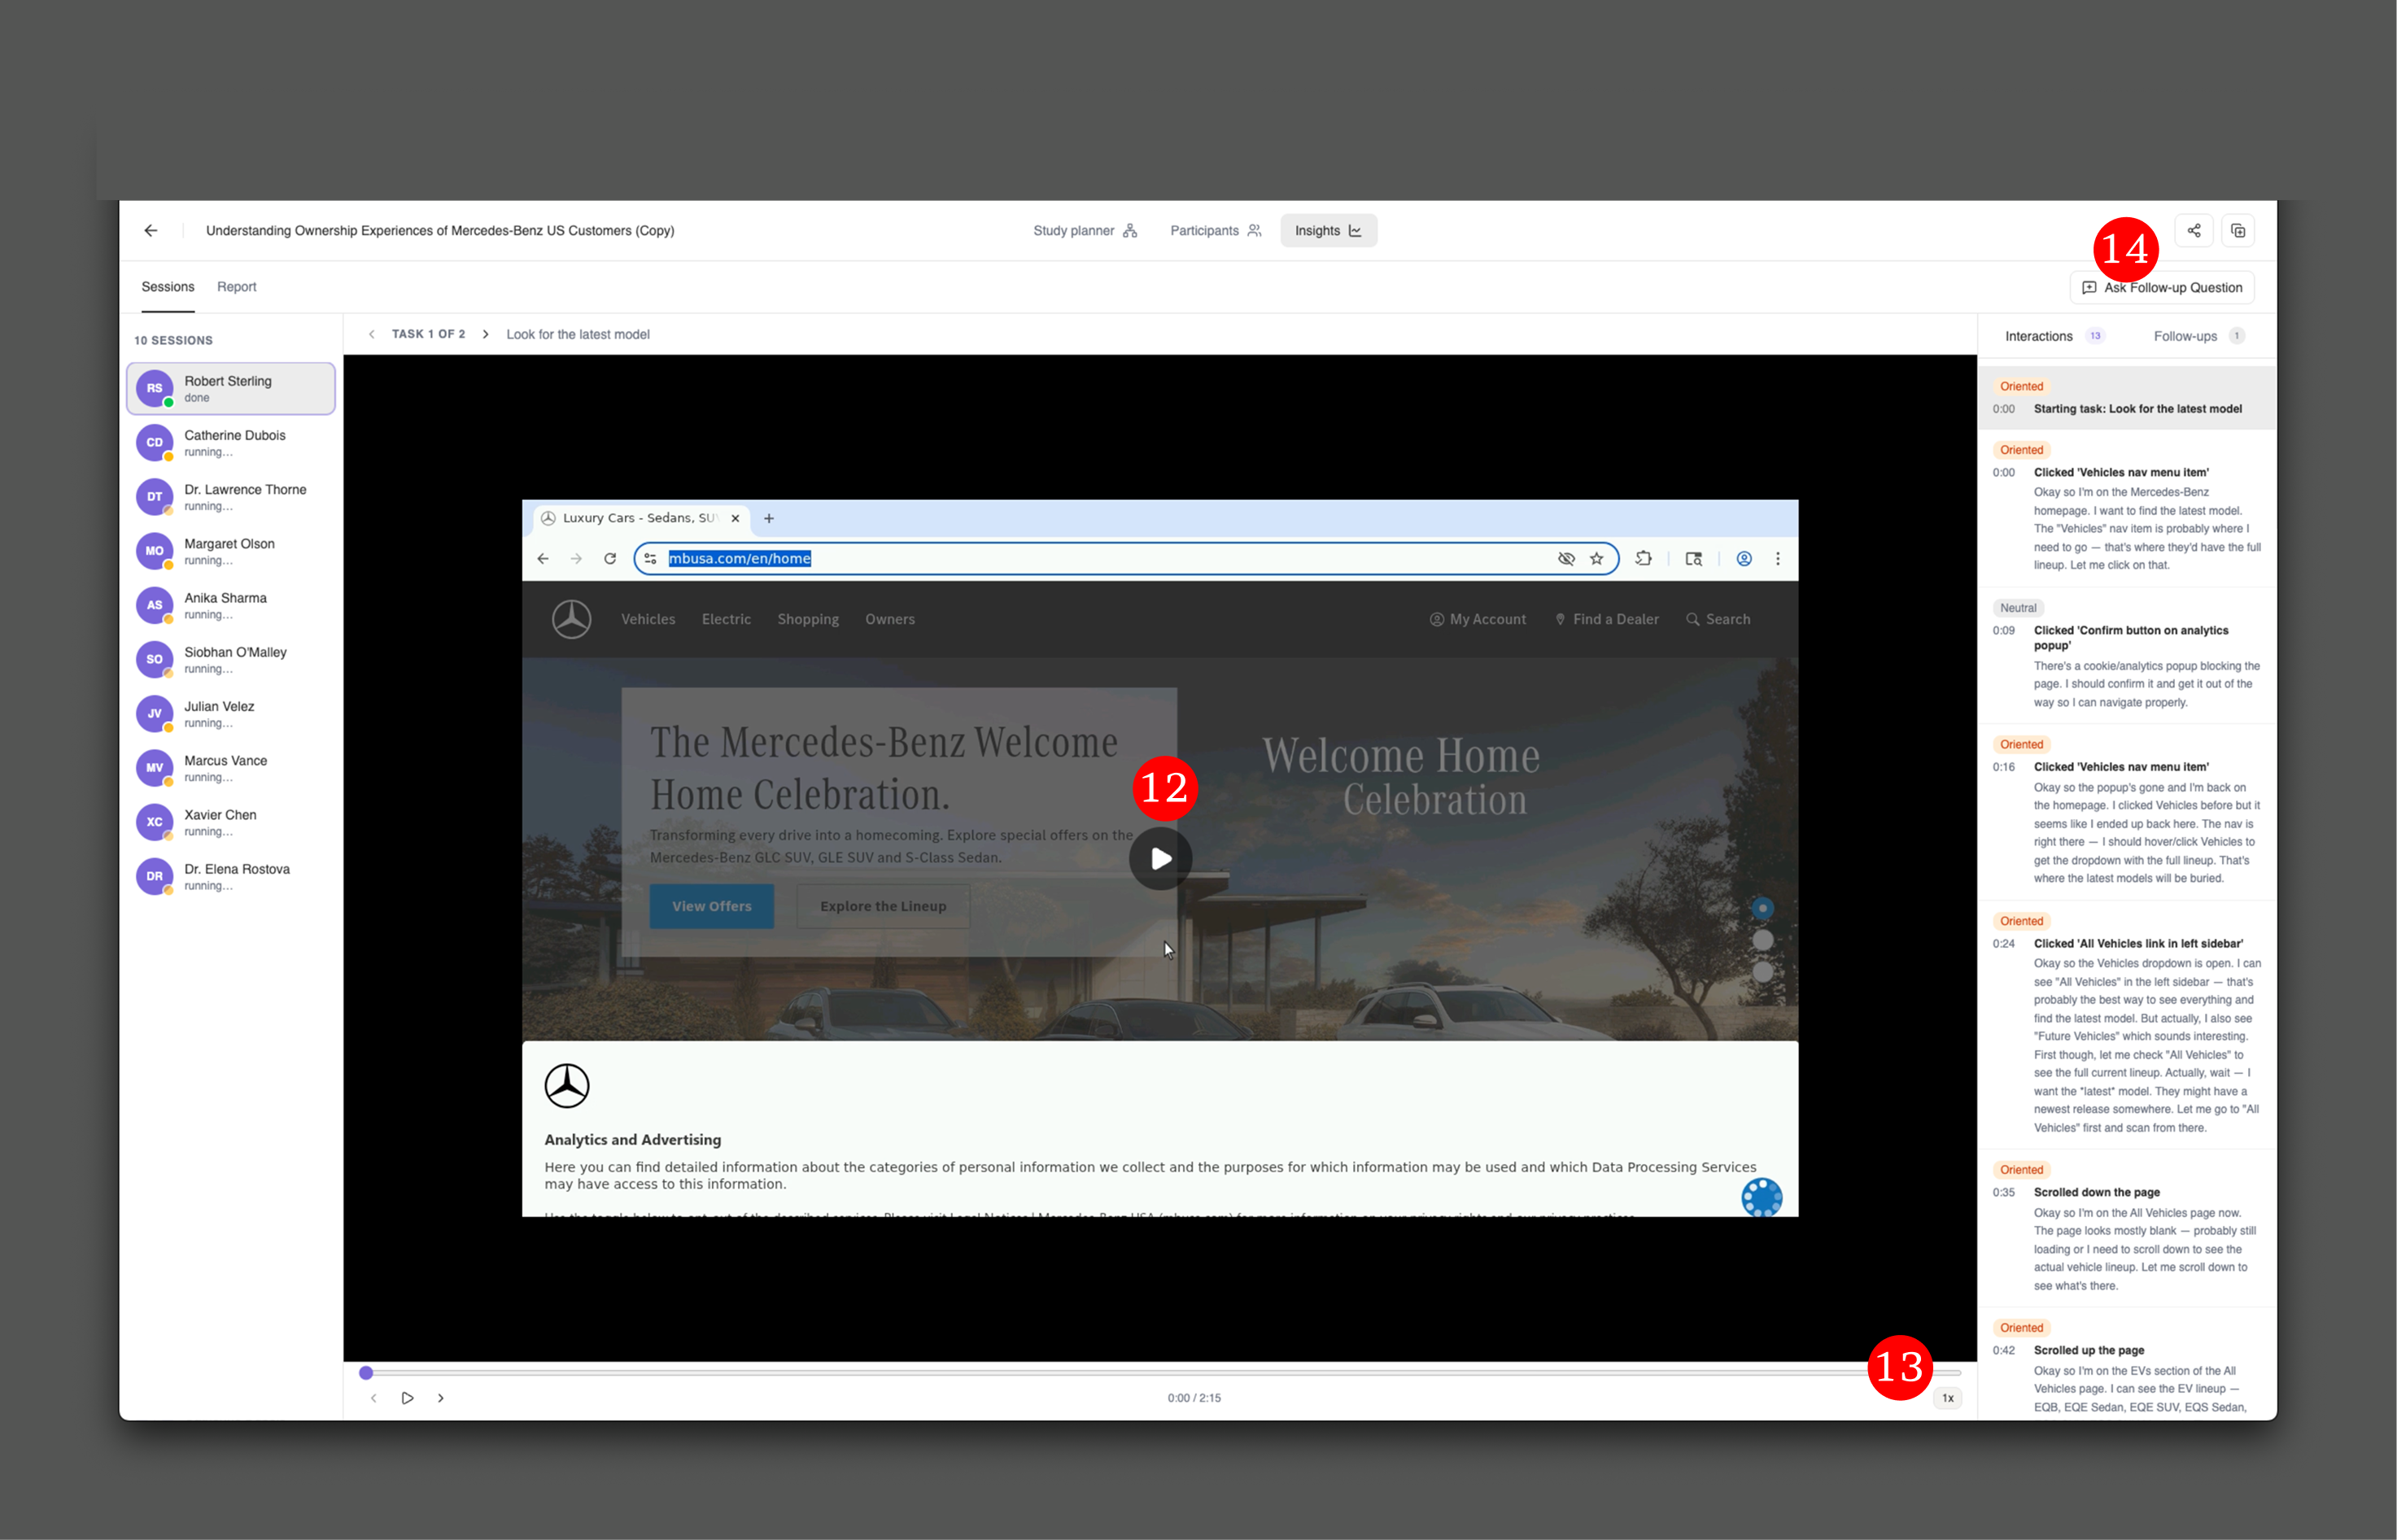Open the share icon button

(x=2193, y=231)
